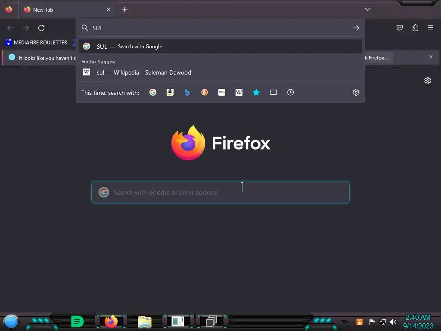Select eBay one-off search engine

(222, 92)
